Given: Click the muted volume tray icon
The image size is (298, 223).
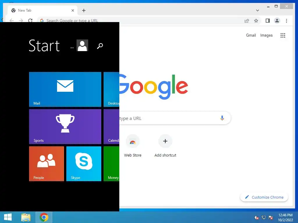Looking at the screenshot, I should pos(257,217).
